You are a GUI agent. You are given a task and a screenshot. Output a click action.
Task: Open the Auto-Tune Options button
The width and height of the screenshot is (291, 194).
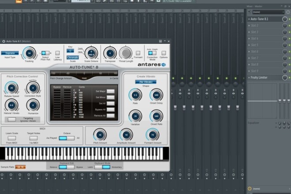click(x=164, y=53)
